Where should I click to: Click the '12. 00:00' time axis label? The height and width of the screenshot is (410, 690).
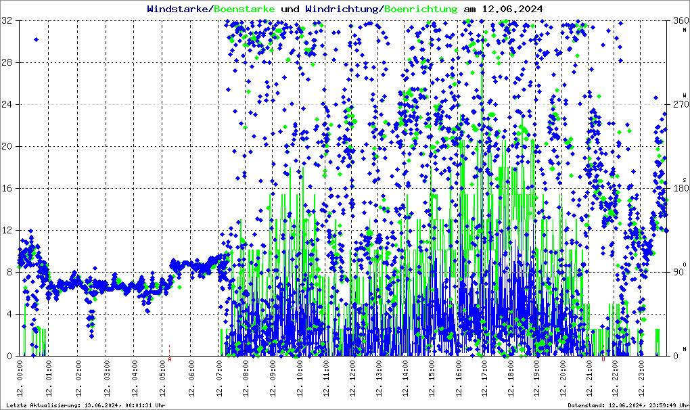[22, 380]
